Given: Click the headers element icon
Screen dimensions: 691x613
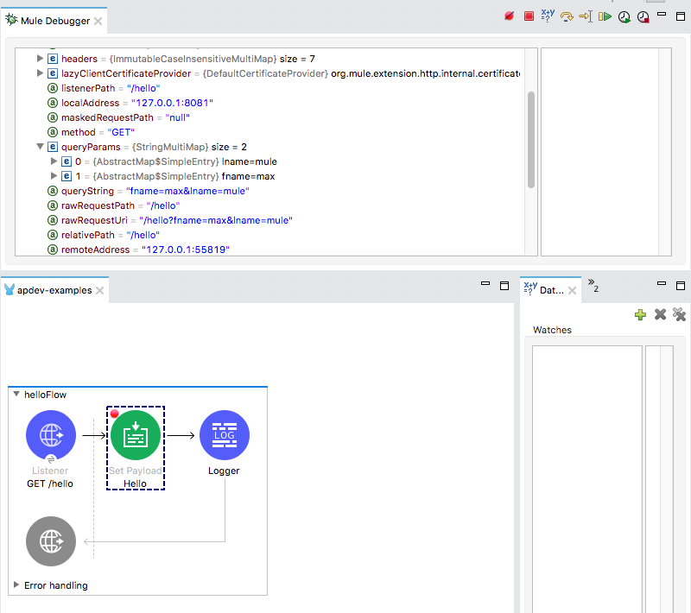Looking at the screenshot, I should pos(53,59).
